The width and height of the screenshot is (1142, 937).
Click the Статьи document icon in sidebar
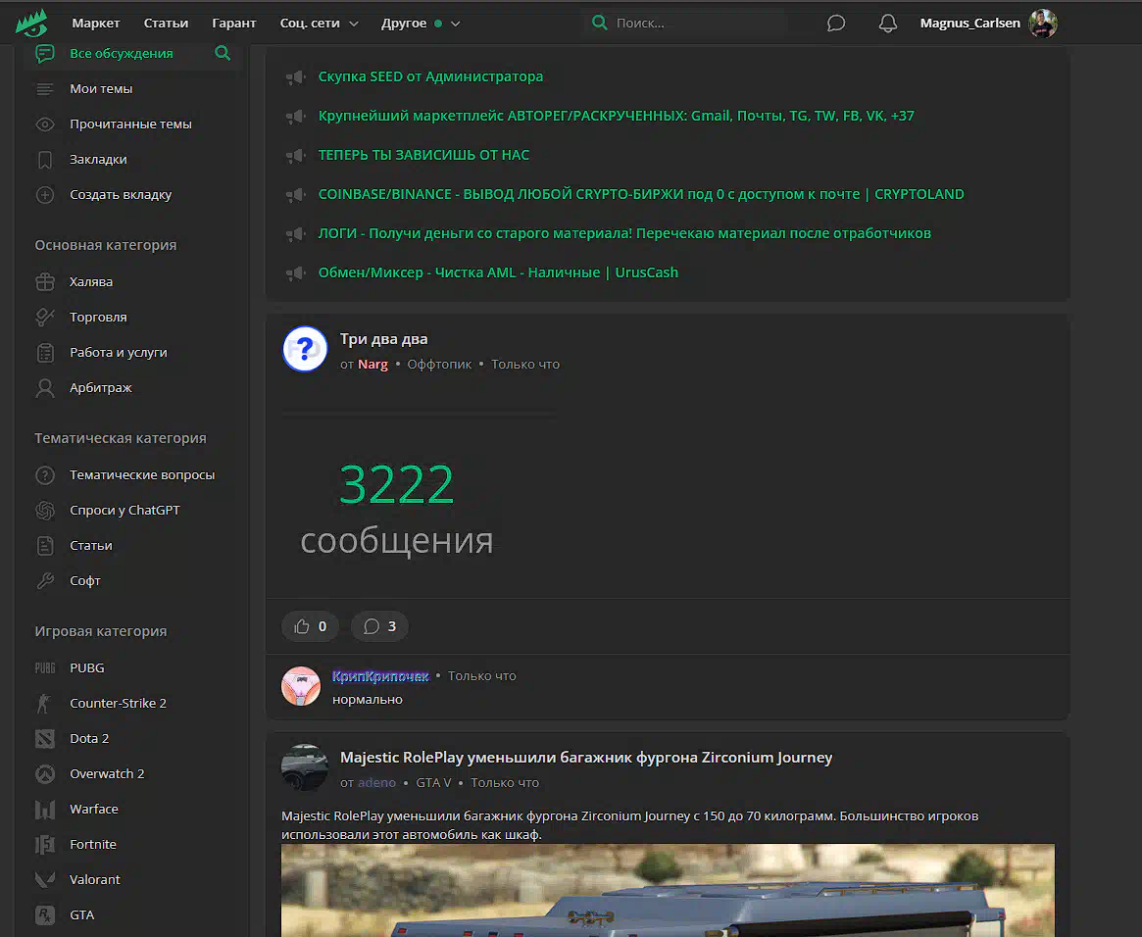[45, 546]
